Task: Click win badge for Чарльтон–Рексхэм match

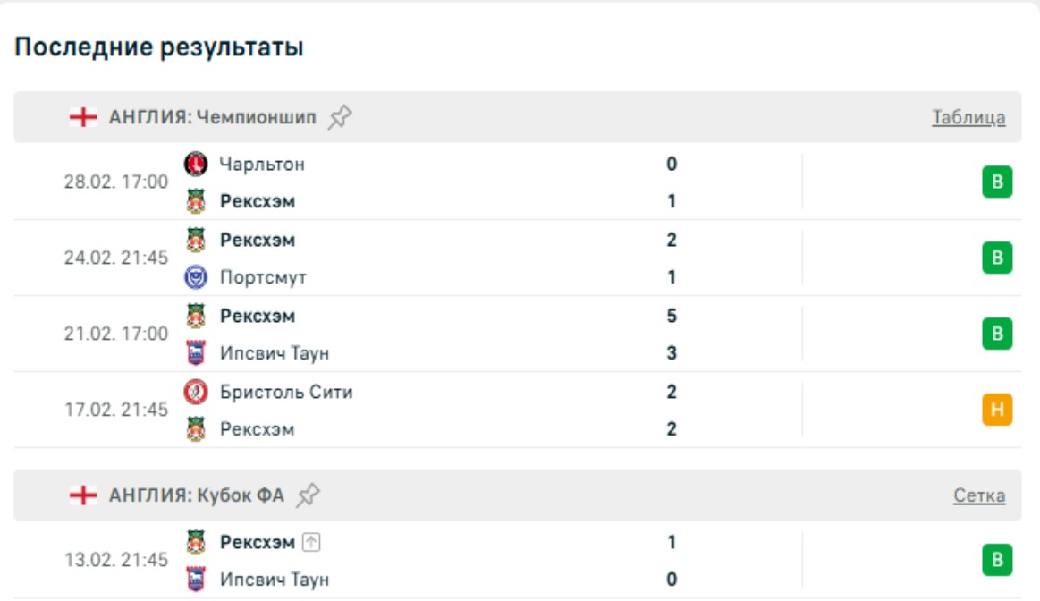Action: pos(997,182)
